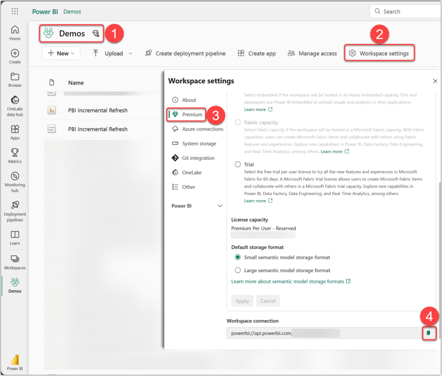The image size is (442, 376).
Task: Open the Git integration settings tab
Action: click(193, 158)
